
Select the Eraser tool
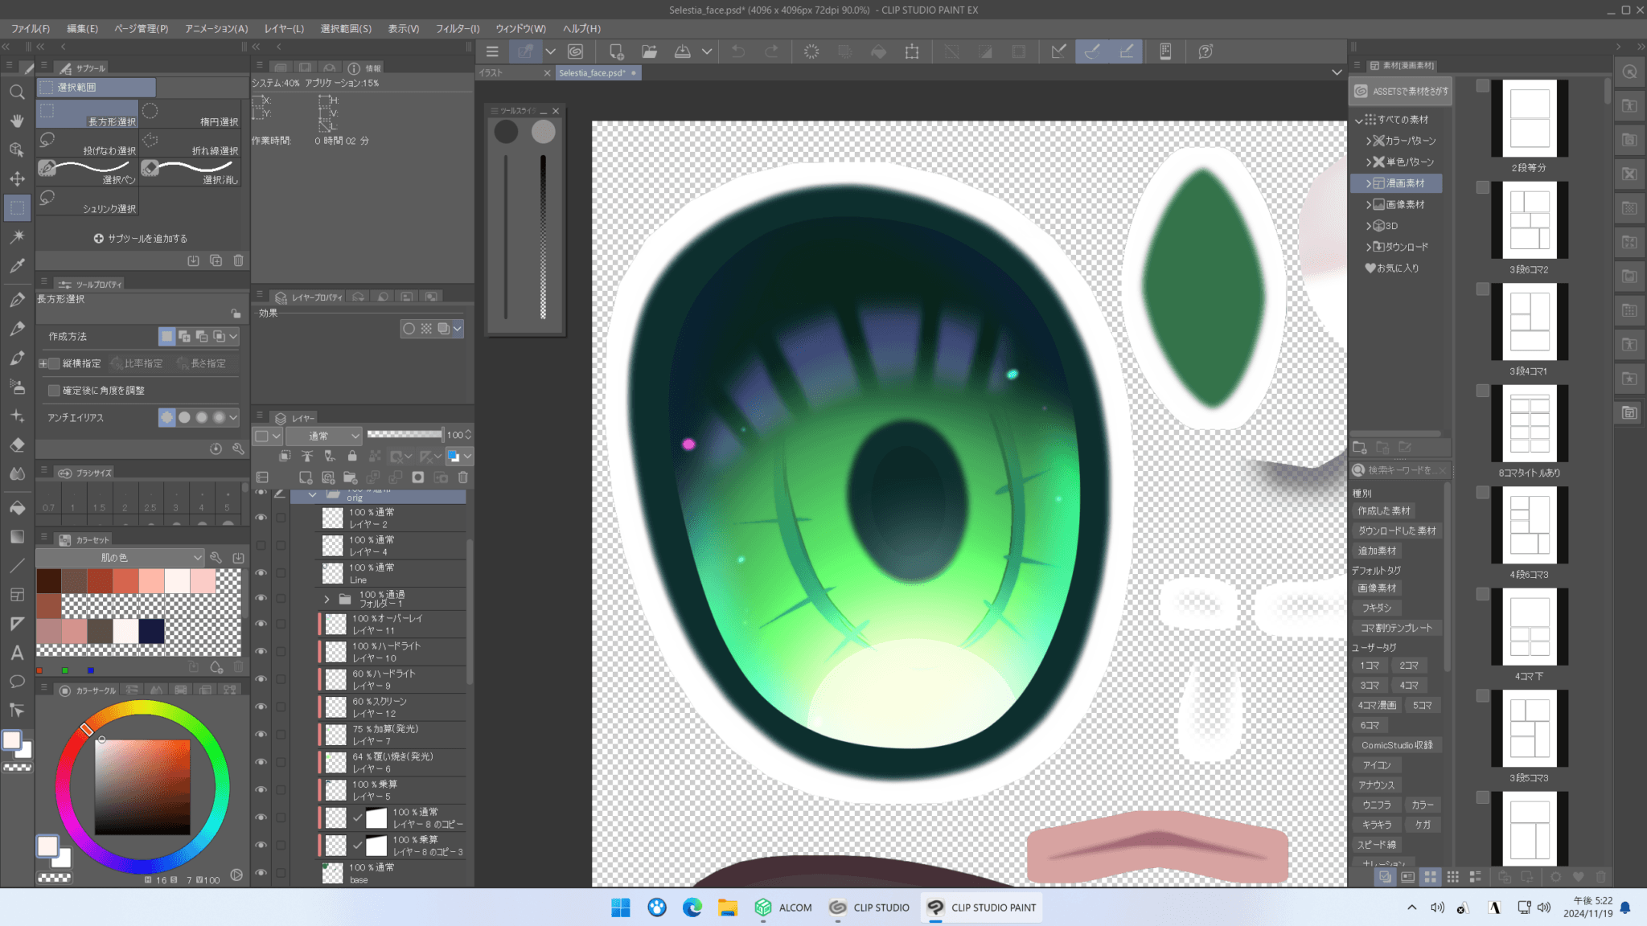click(x=17, y=445)
